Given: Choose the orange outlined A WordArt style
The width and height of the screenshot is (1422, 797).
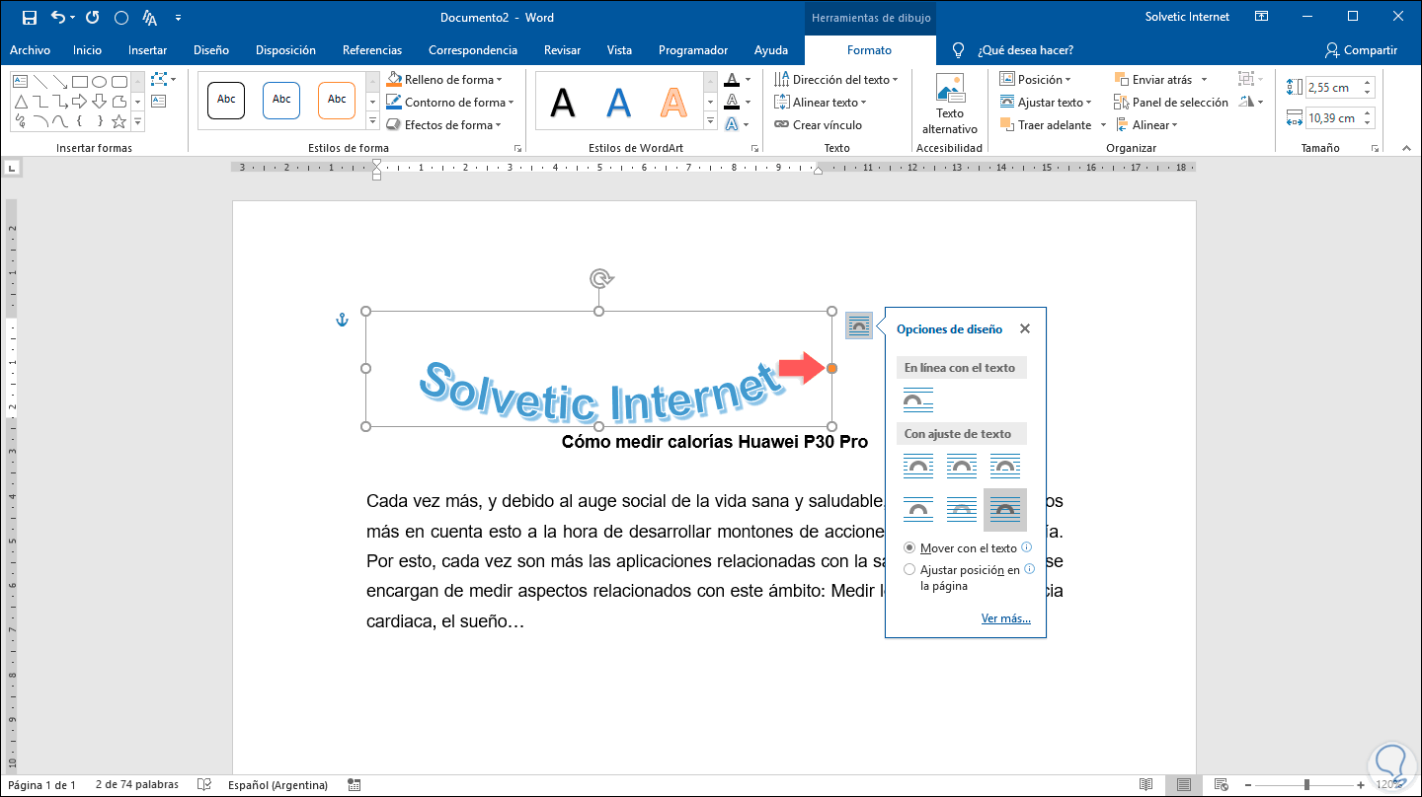Looking at the screenshot, I should [x=674, y=102].
